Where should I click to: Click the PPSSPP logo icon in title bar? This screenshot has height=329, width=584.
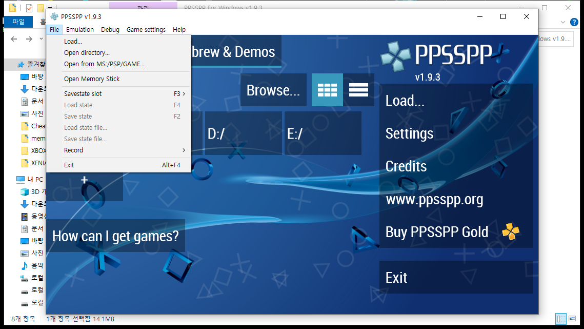coord(54,16)
